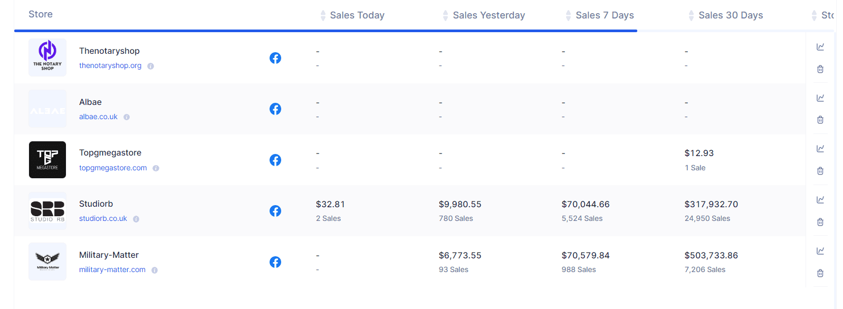Sort by the Sales Today column

pos(357,15)
